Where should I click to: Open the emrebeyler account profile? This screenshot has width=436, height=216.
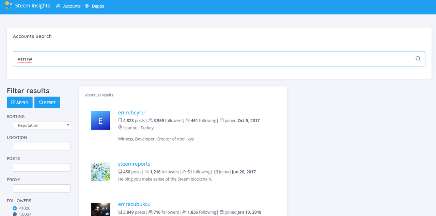132,112
